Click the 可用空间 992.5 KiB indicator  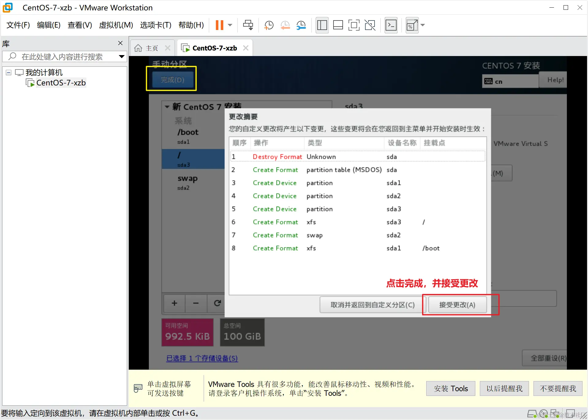pyautogui.click(x=187, y=332)
